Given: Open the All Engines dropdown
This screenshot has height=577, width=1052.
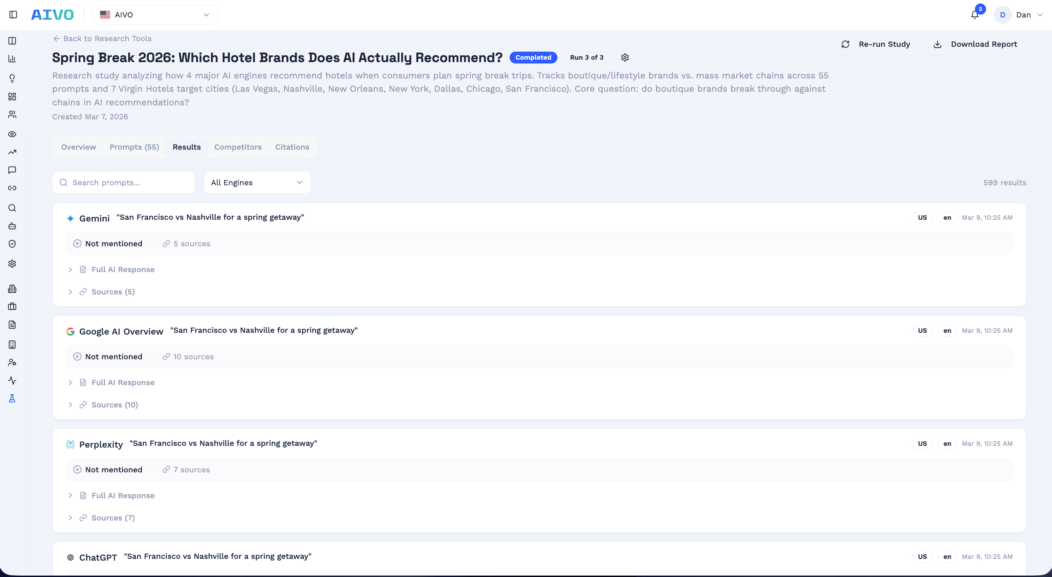Looking at the screenshot, I should [257, 182].
